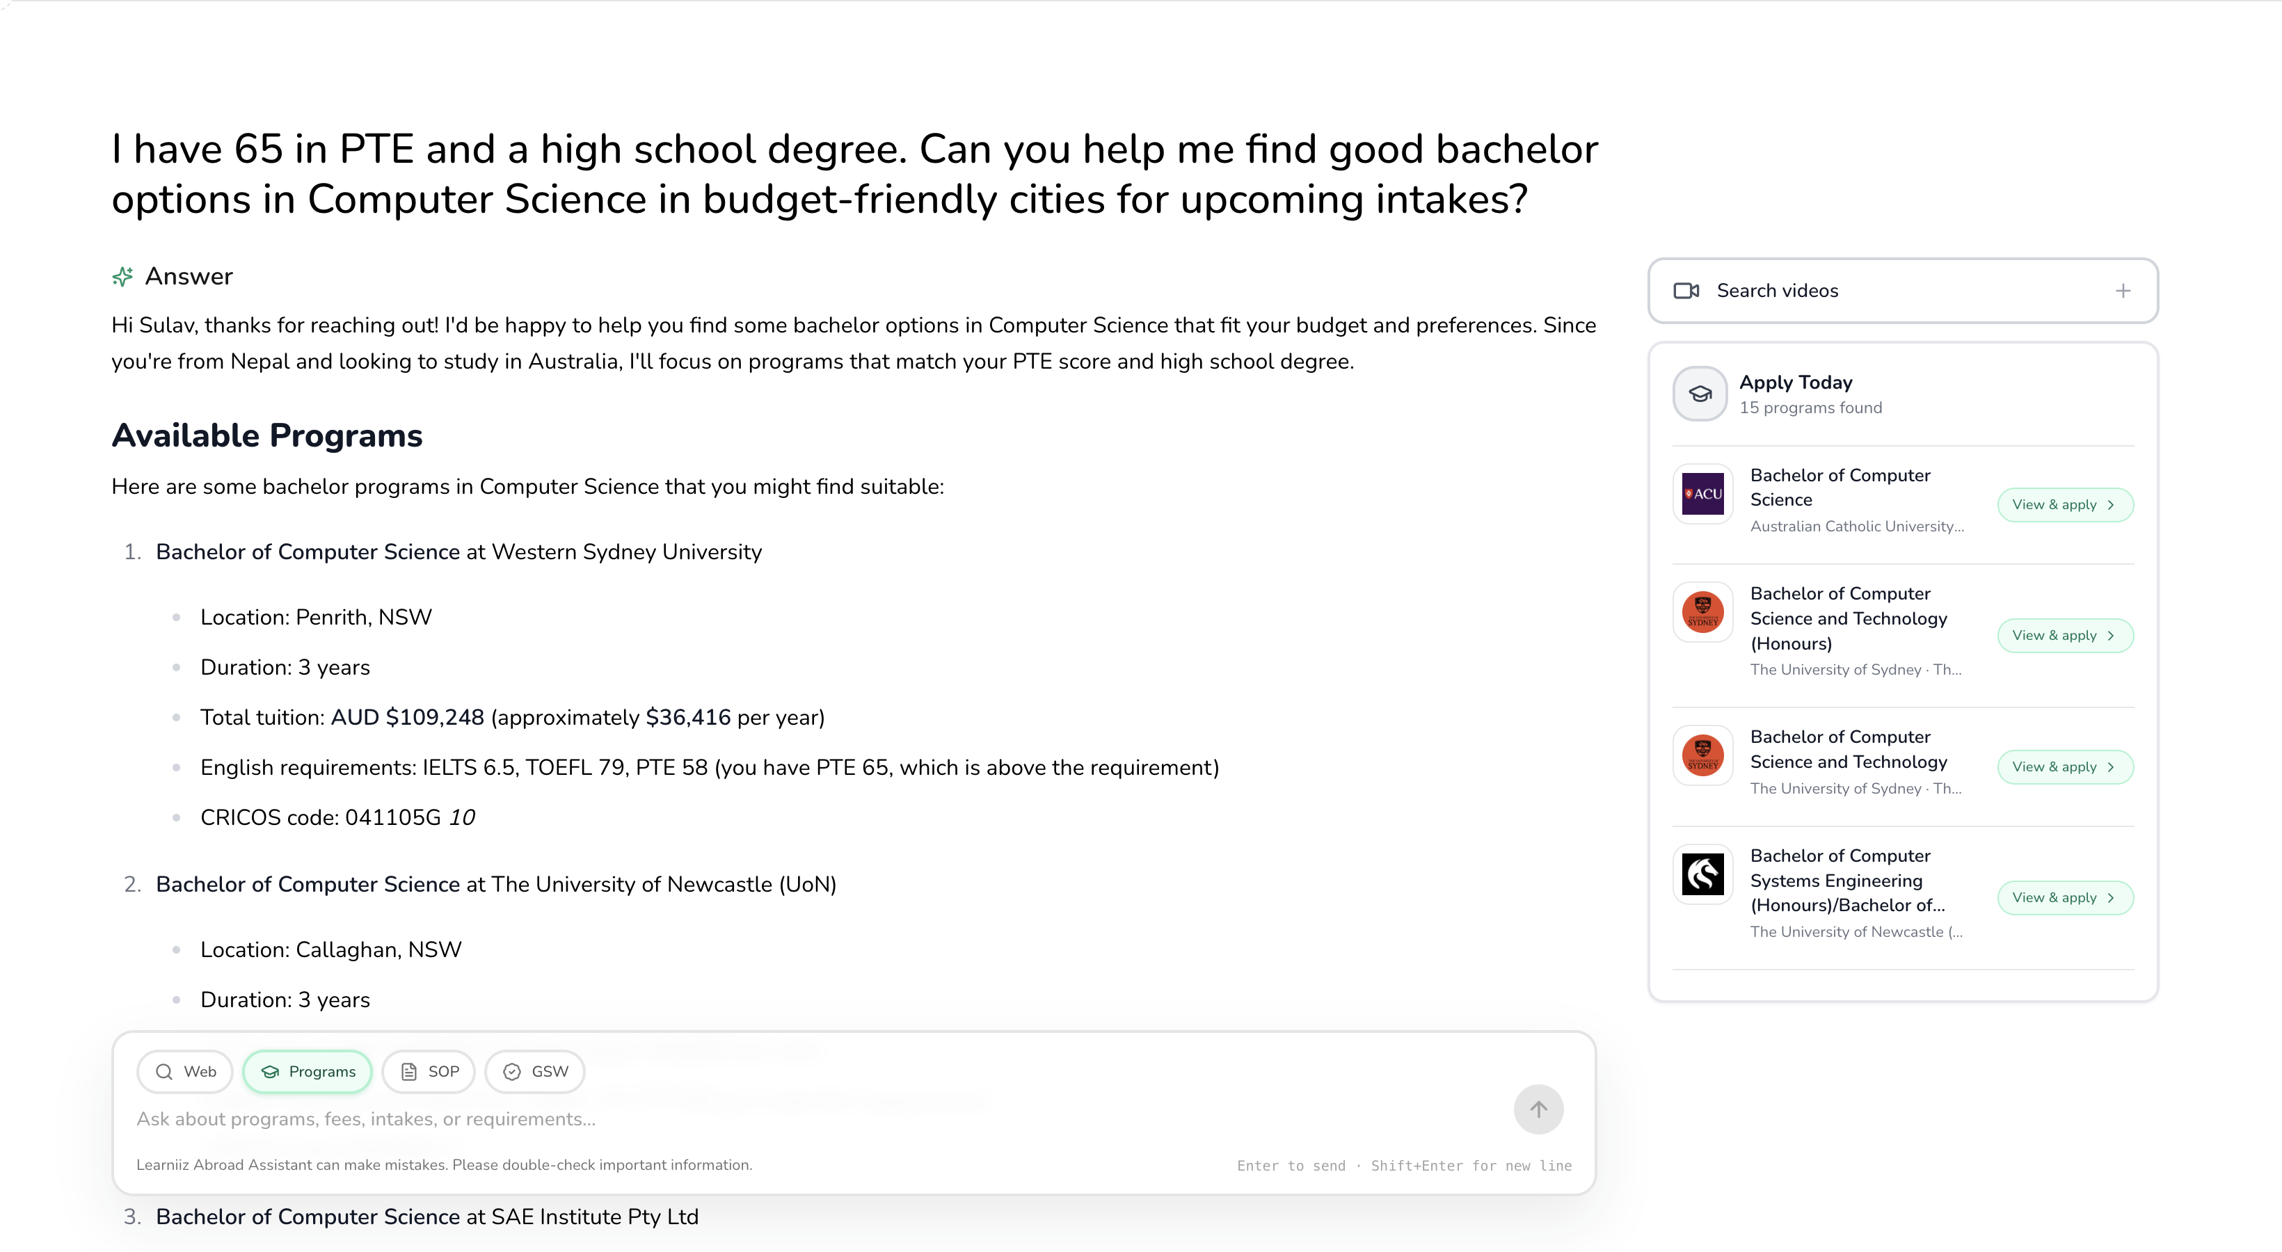Toggle the Web search mode chip
The image size is (2282, 1252).
coord(185,1073)
